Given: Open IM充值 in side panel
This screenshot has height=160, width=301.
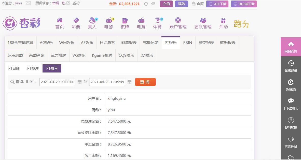Looking at the screenshot, I should click(291, 85).
